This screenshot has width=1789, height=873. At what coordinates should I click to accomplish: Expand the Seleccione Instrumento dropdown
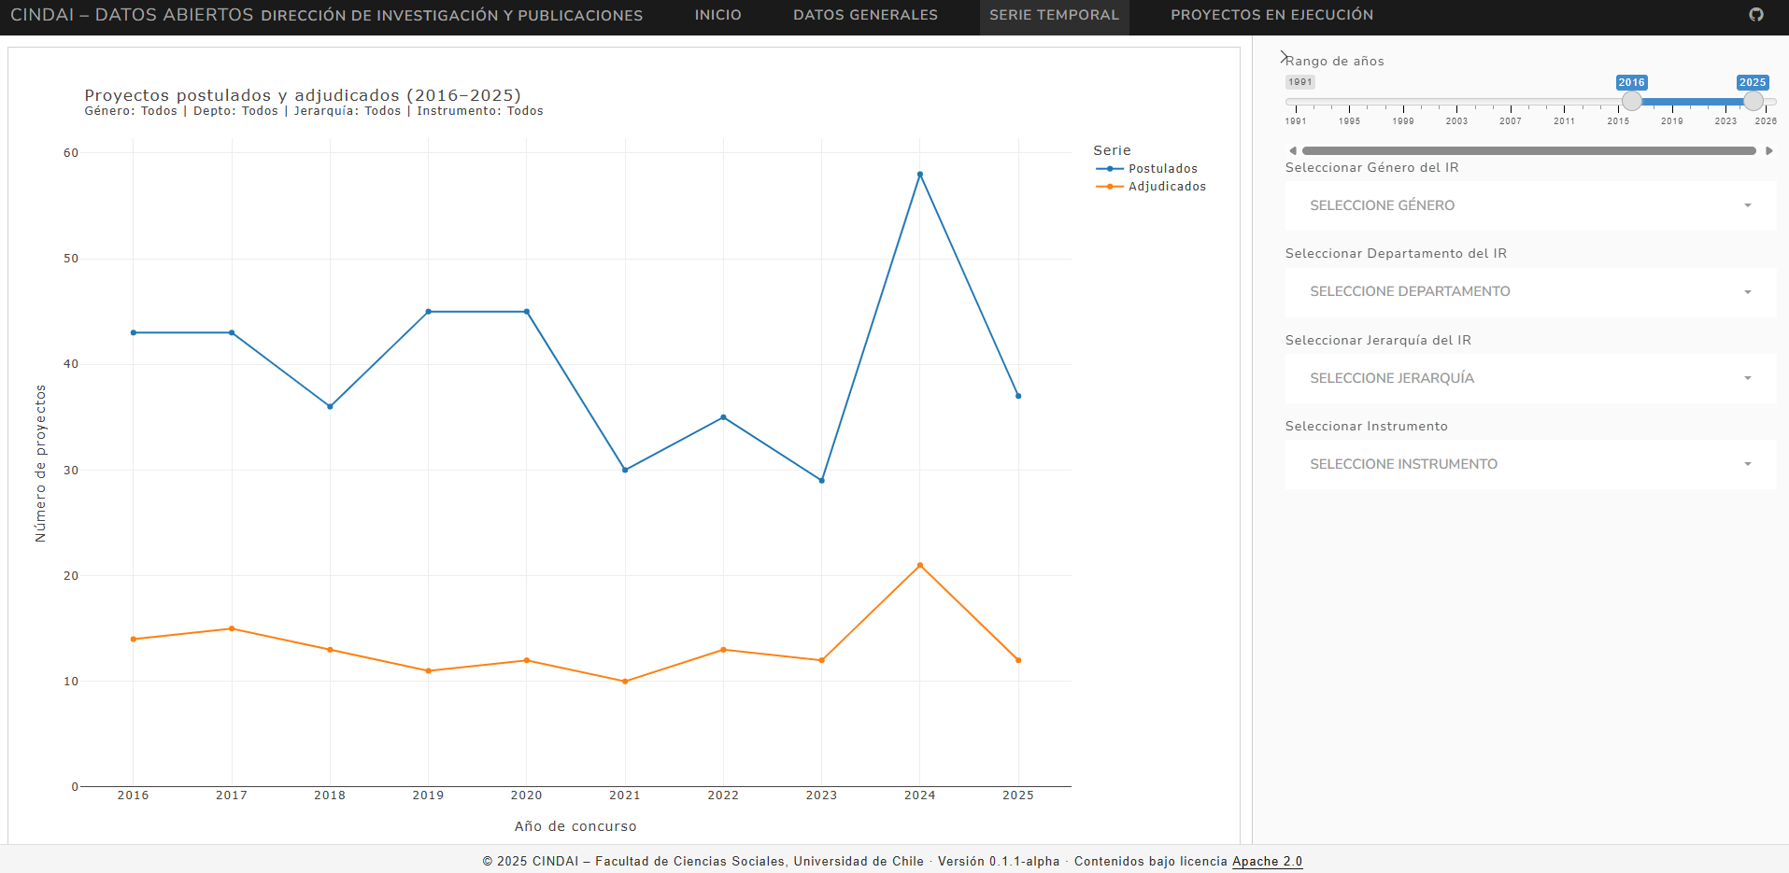click(1529, 464)
